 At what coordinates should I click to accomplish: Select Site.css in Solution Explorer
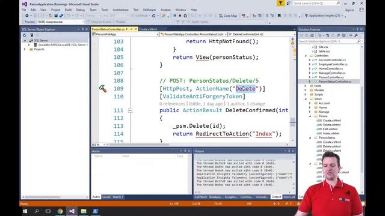[323, 47]
